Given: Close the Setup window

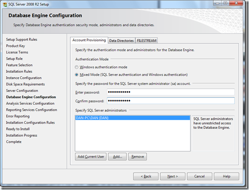Looking at the screenshot, I should pyautogui.click(x=236, y=3).
